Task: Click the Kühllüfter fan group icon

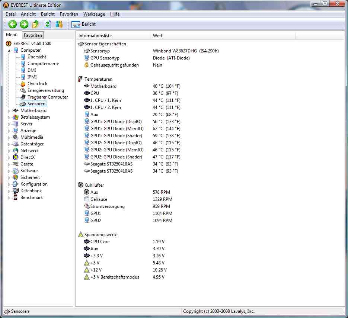Action: click(x=80, y=185)
